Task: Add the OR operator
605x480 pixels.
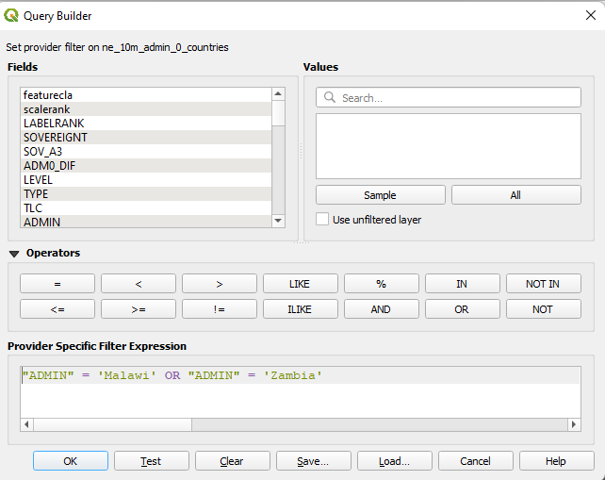Action: click(x=462, y=308)
